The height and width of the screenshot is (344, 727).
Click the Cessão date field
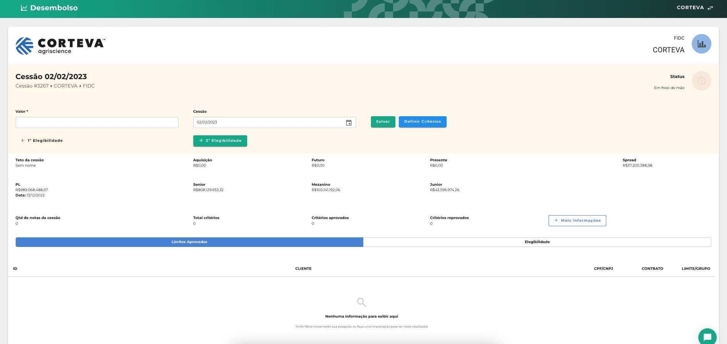[x=275, y=122]
